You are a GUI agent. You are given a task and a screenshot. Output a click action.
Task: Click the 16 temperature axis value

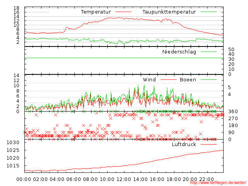click(x=16, y=12)
